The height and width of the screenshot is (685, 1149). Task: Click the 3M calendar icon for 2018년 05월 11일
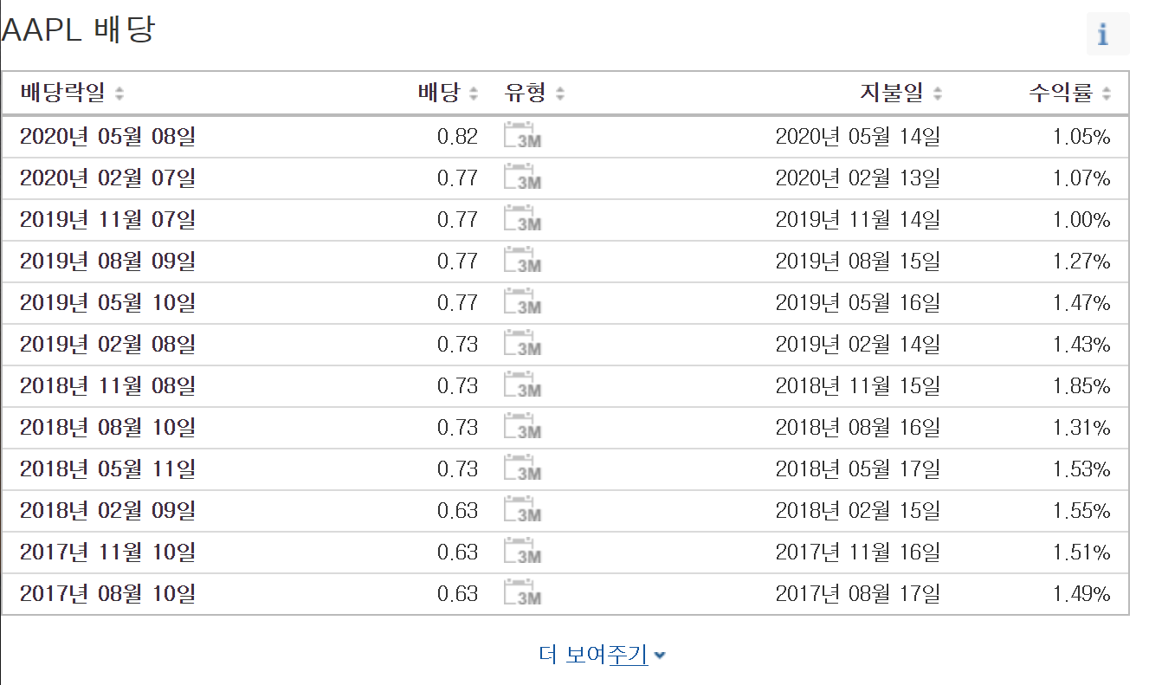(522, 469)
